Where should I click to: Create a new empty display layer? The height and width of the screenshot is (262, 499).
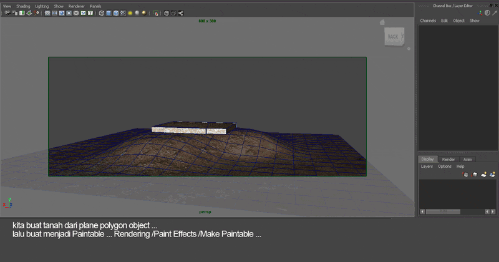click(x=484, y=175)
